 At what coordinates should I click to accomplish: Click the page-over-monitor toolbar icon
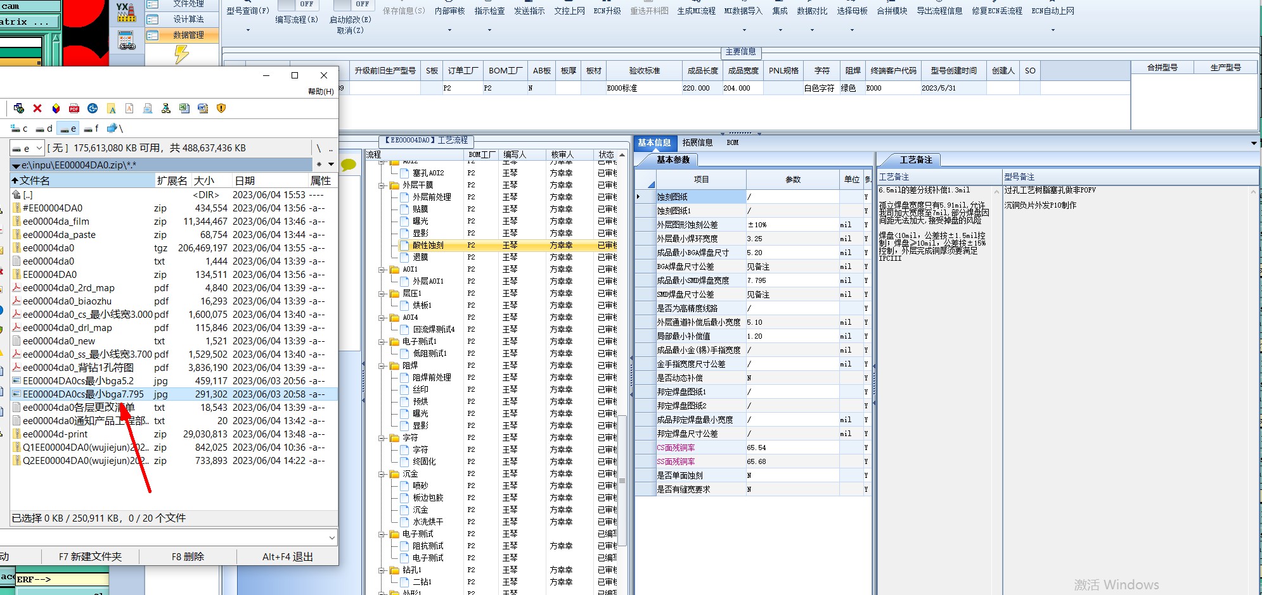(148, 108)
